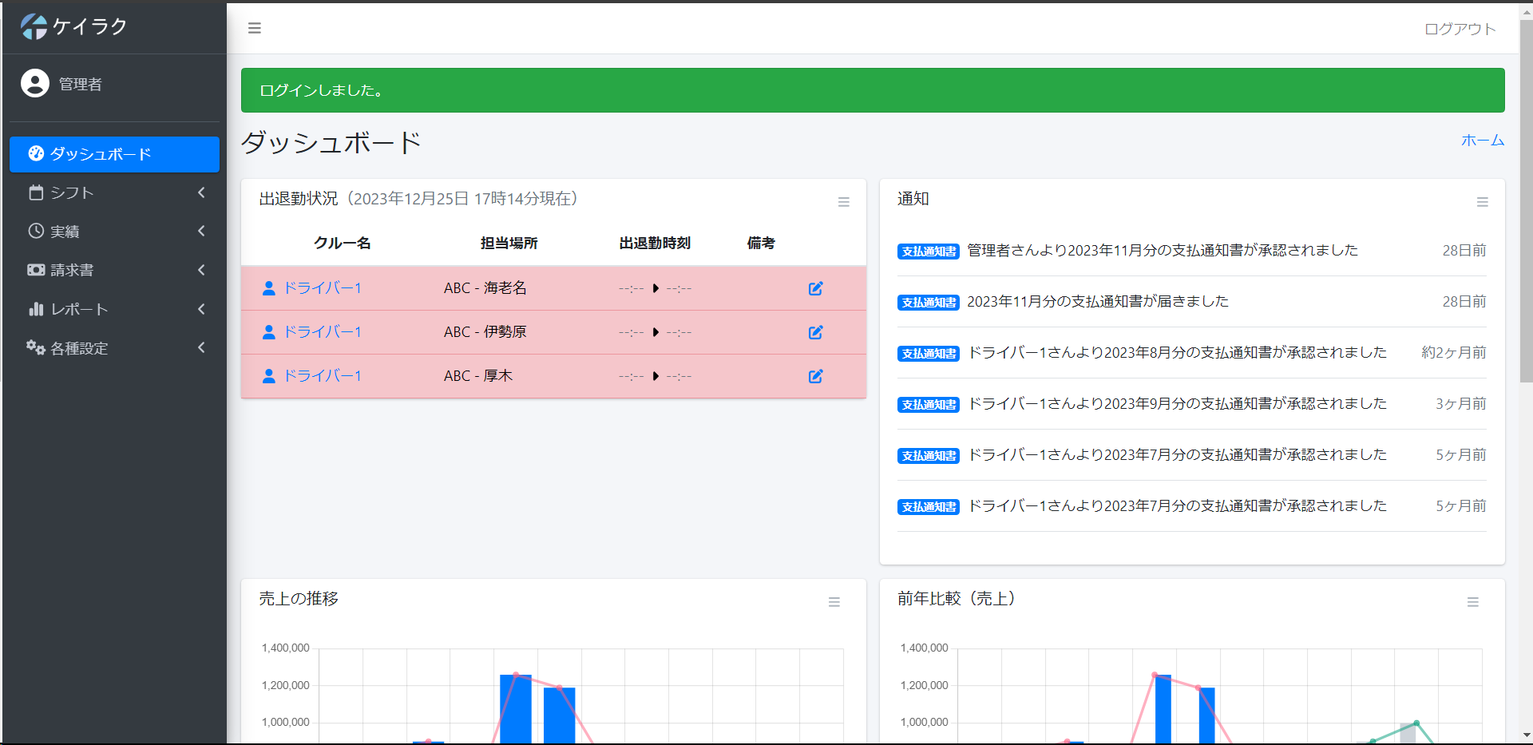This screenshot has width=1533, height=745.
Task: Expand the シフト menu chevron
Action: [x=201, y=192]
